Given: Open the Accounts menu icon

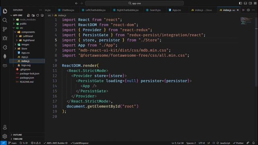Looking at the screenshot, I should [5, 127].
